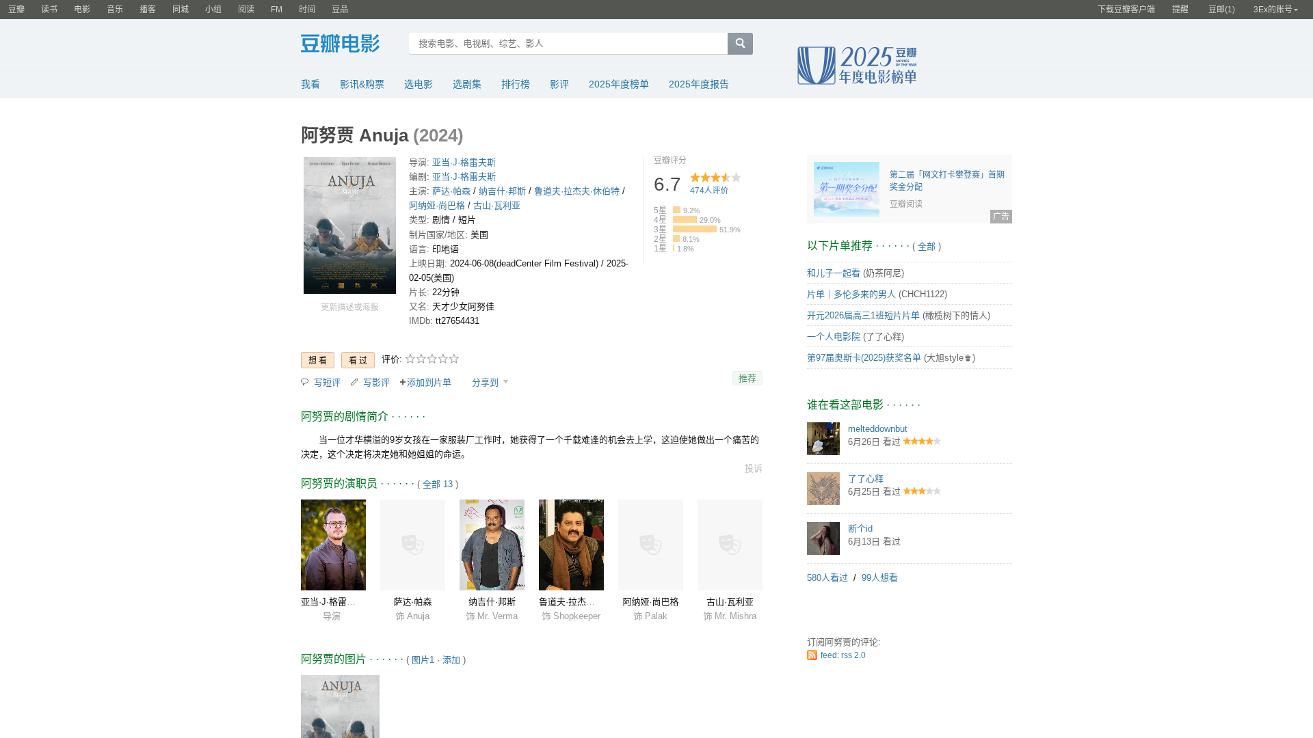
Task: View 全部 recommended lists
Action: click(927, 247)
